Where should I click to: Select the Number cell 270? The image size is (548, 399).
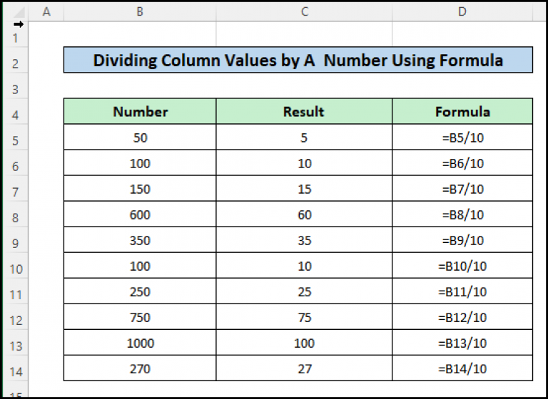point(140,368)
